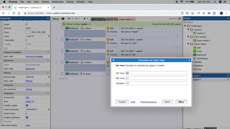Click the global variable speed icon
This screenshot has height=129, width=230.
pyautogui.click(x=64, y=24)
